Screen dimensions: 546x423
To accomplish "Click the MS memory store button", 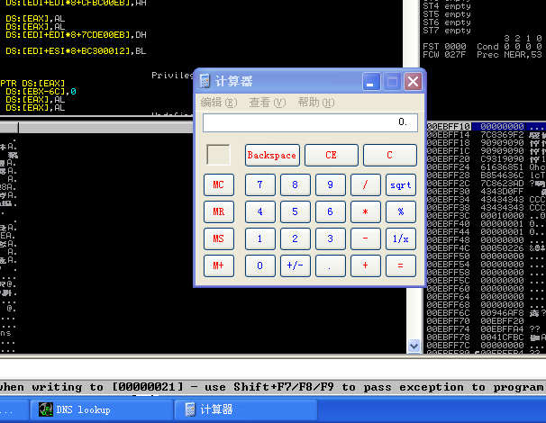I will [x=219, y=238].
